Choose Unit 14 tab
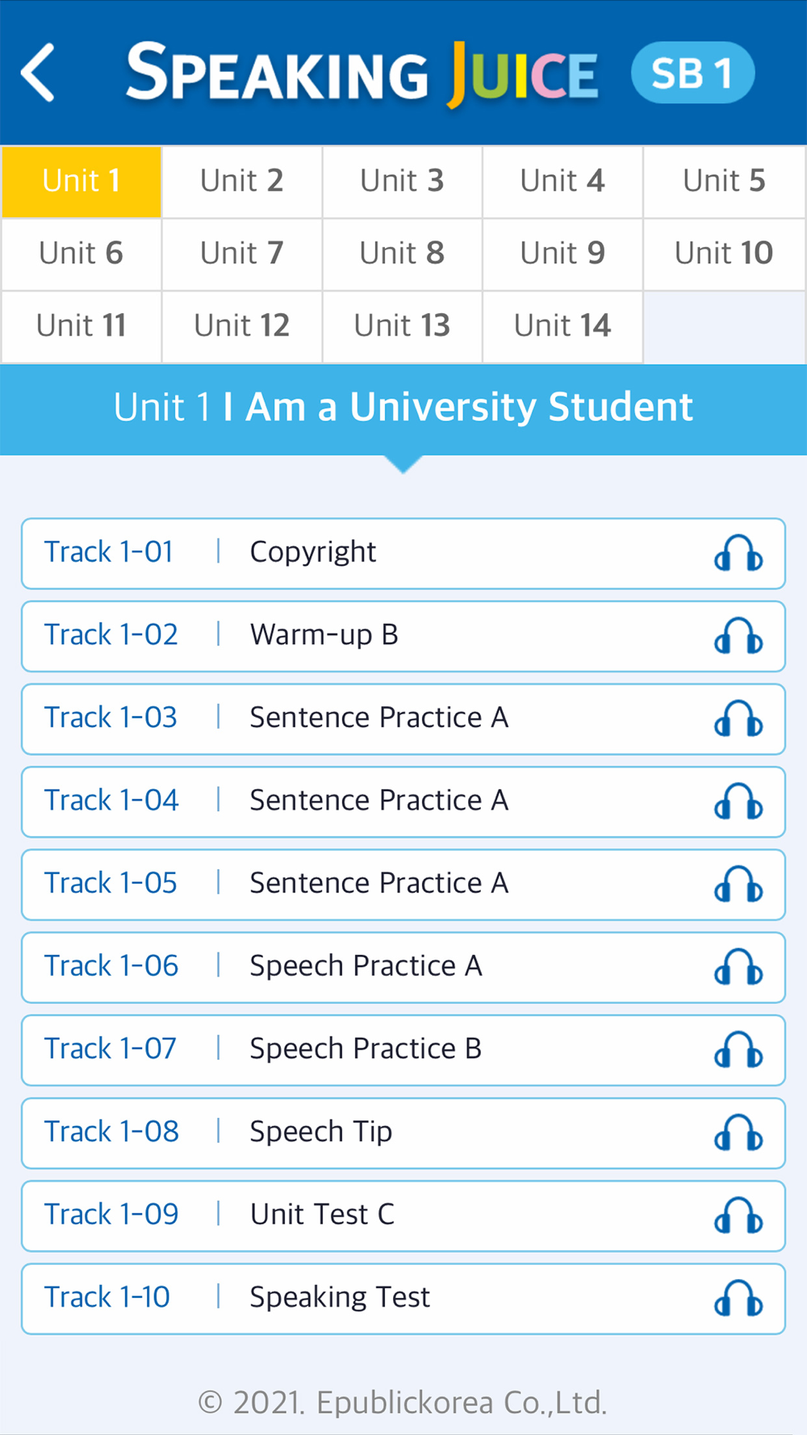Screen dimensions: 807x1435 coord(562,326)
